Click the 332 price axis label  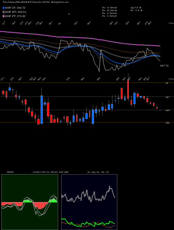tap(167, 123)
